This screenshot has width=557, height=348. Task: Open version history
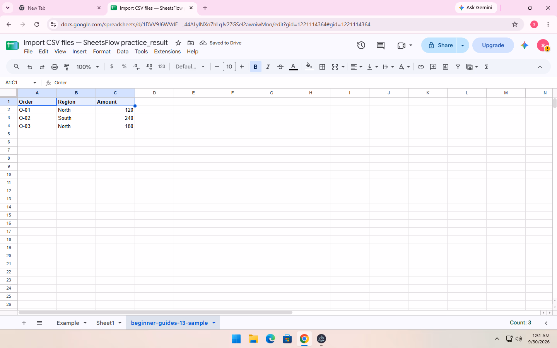click(x=361, y=45)
